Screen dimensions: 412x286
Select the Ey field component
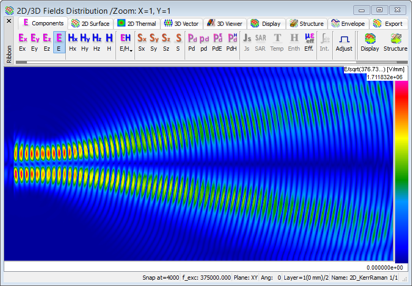[x=35, y=42]
